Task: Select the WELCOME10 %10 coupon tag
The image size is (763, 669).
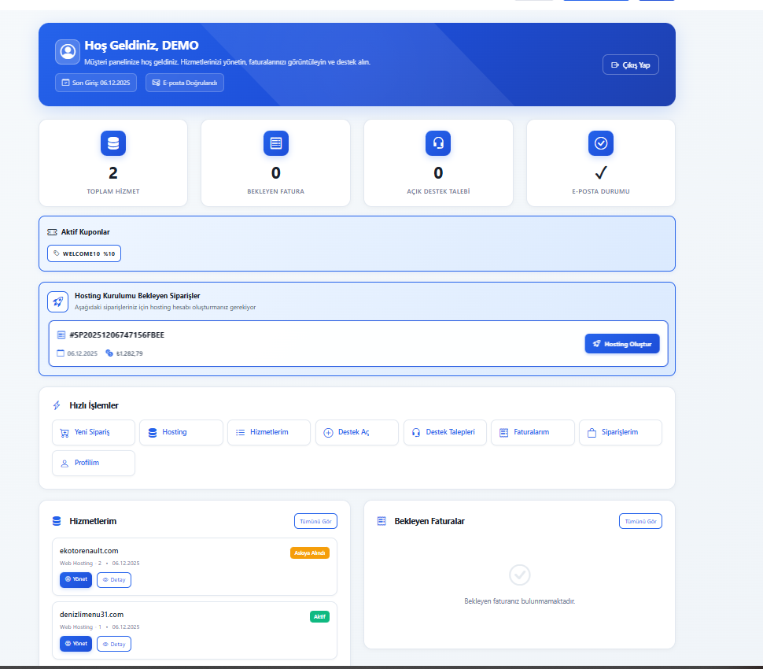Action: point(84,253)
